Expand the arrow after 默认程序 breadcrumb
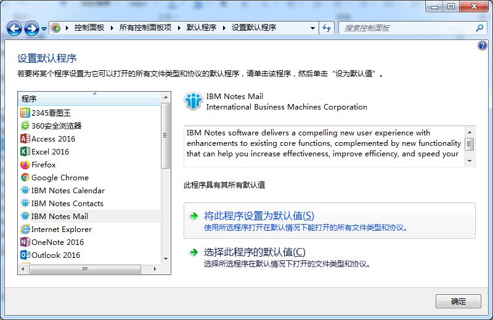 [x=224, y=28]
